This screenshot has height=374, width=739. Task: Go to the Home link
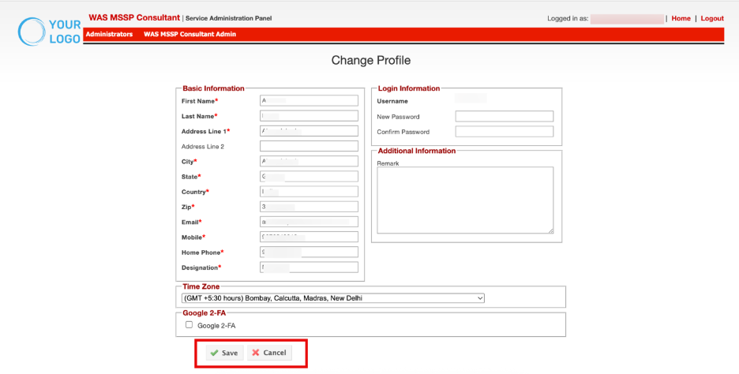click(681, 18)
